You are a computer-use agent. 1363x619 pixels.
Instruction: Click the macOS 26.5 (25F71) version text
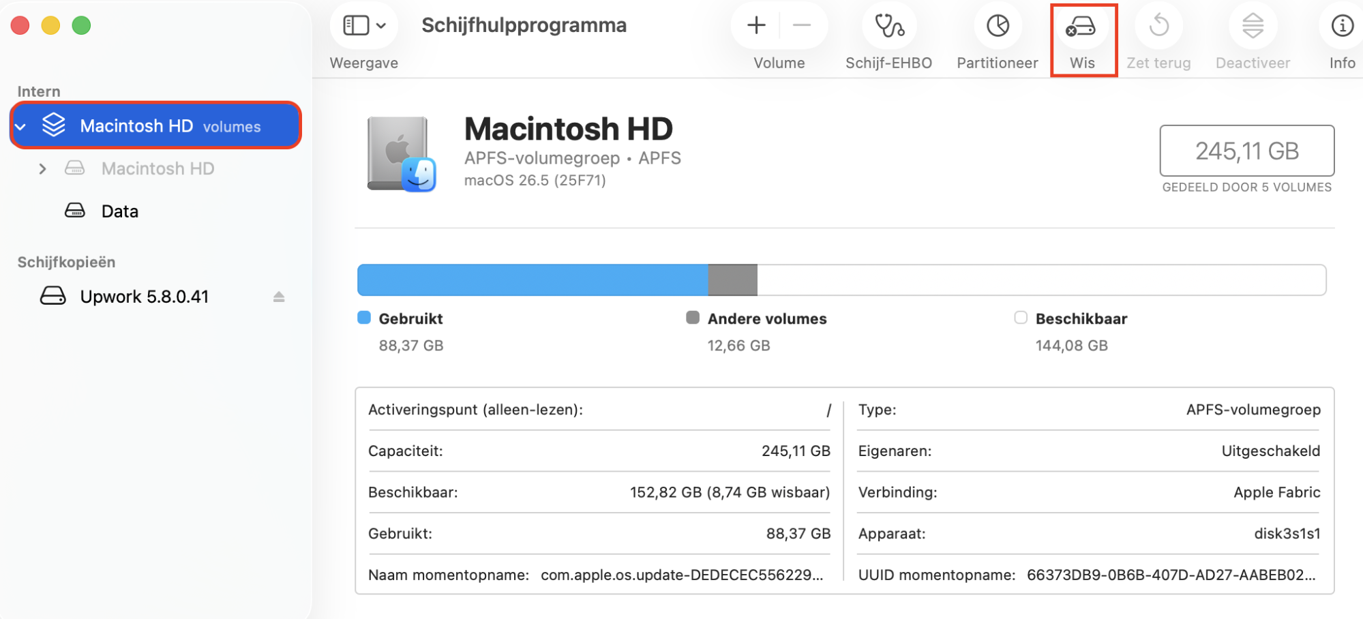tap(535, 181)
